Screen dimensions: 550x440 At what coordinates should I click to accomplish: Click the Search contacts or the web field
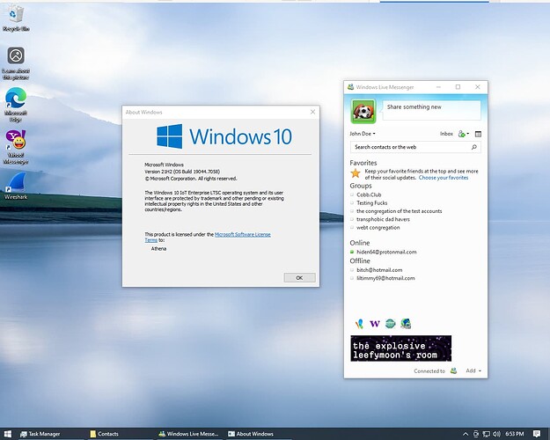pyautogui.click(x=415, y=147)
